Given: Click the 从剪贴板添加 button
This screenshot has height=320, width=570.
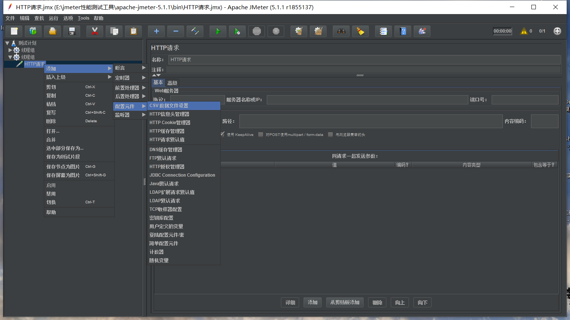Looking at the screenshot, I should coord(345,303).
